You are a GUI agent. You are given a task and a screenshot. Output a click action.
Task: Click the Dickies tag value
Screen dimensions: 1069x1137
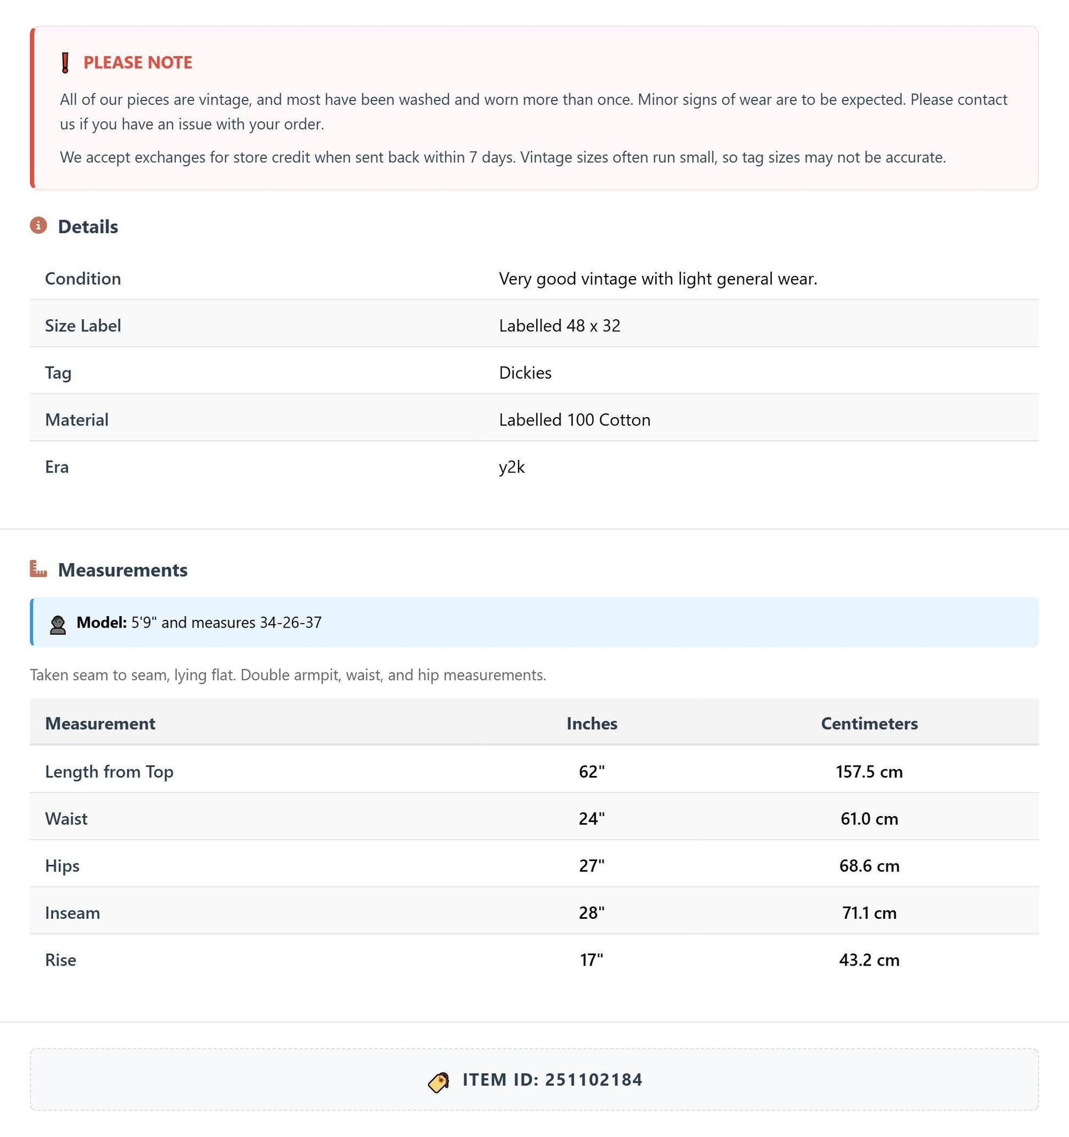(x=525, y=373)
